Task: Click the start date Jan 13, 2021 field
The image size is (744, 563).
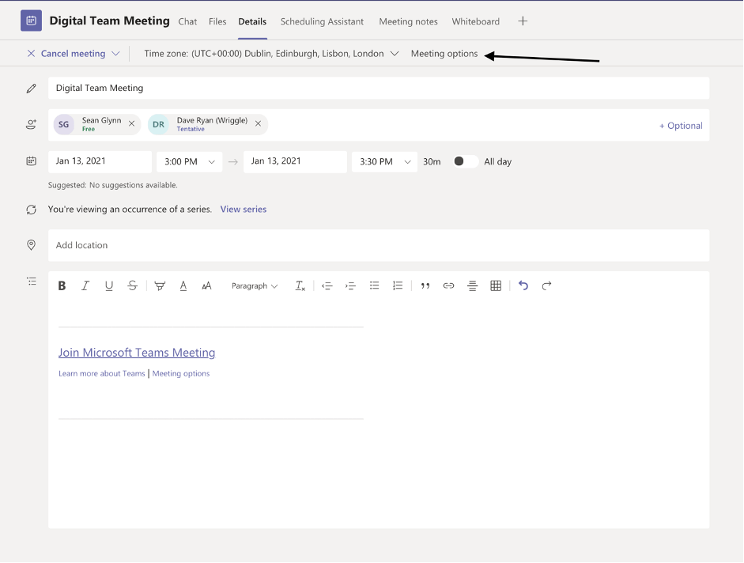Action: point(100,161)
